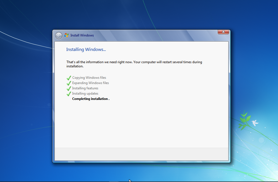
Task: Click the "Installing Windows..." heading
Action: 86,50
